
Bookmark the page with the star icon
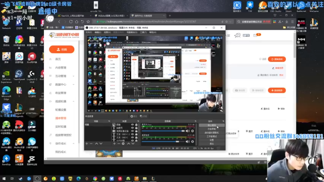click(x=88, y=21)
